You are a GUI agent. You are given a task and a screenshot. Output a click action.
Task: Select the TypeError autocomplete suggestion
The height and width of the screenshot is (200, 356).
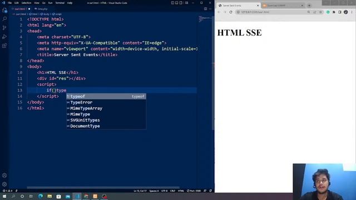click(x=106, y=102)
